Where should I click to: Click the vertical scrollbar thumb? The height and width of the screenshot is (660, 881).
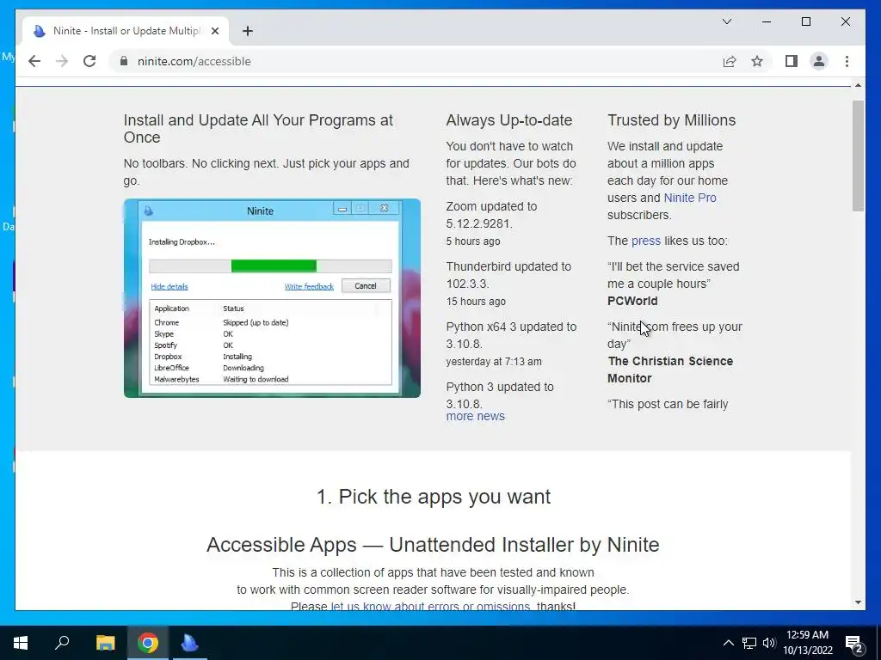tap(858, 156)
